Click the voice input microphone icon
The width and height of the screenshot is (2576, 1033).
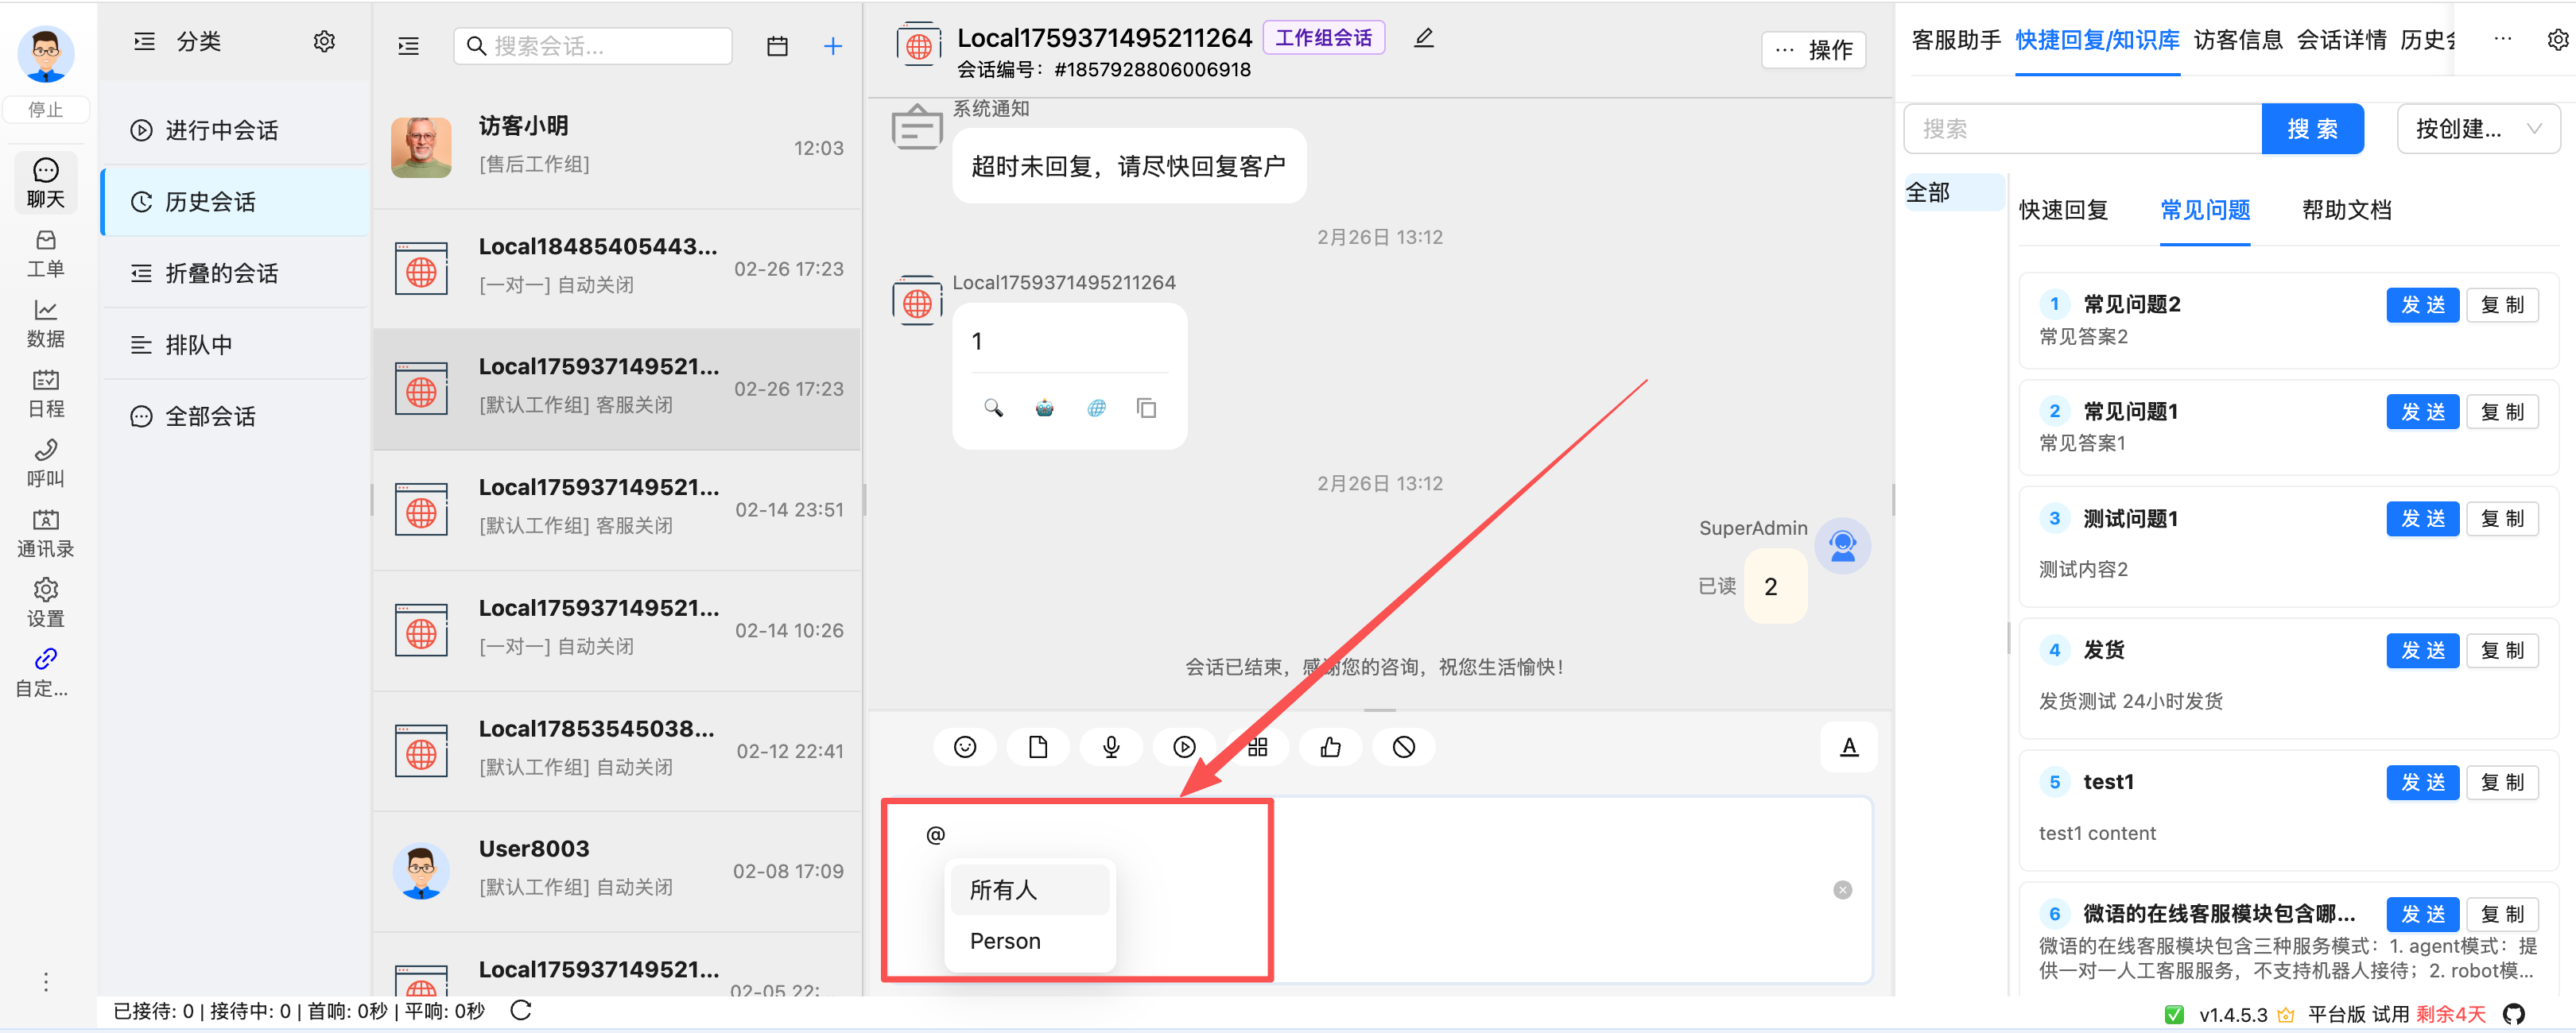1111,746
